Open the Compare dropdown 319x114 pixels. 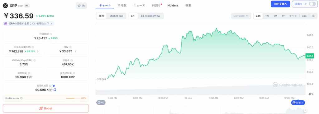tap(241, 16)
